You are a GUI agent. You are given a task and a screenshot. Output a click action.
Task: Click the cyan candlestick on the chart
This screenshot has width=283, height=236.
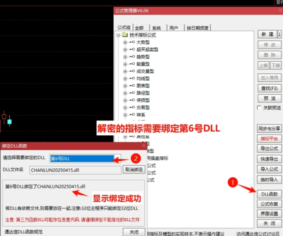tap(9, 122)
